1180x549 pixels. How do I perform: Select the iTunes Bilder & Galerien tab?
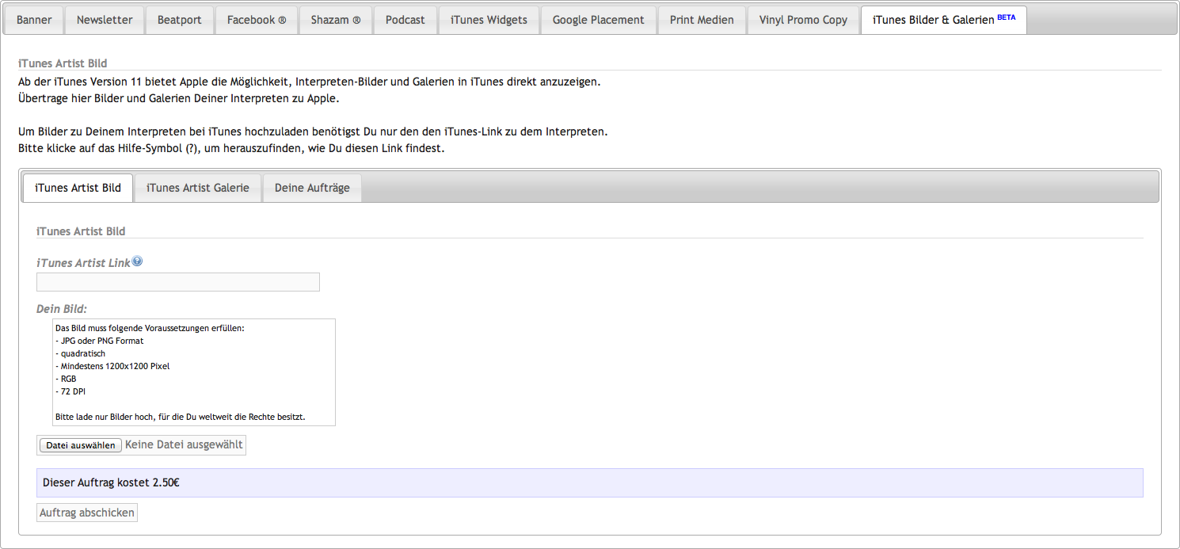[942, 20]
